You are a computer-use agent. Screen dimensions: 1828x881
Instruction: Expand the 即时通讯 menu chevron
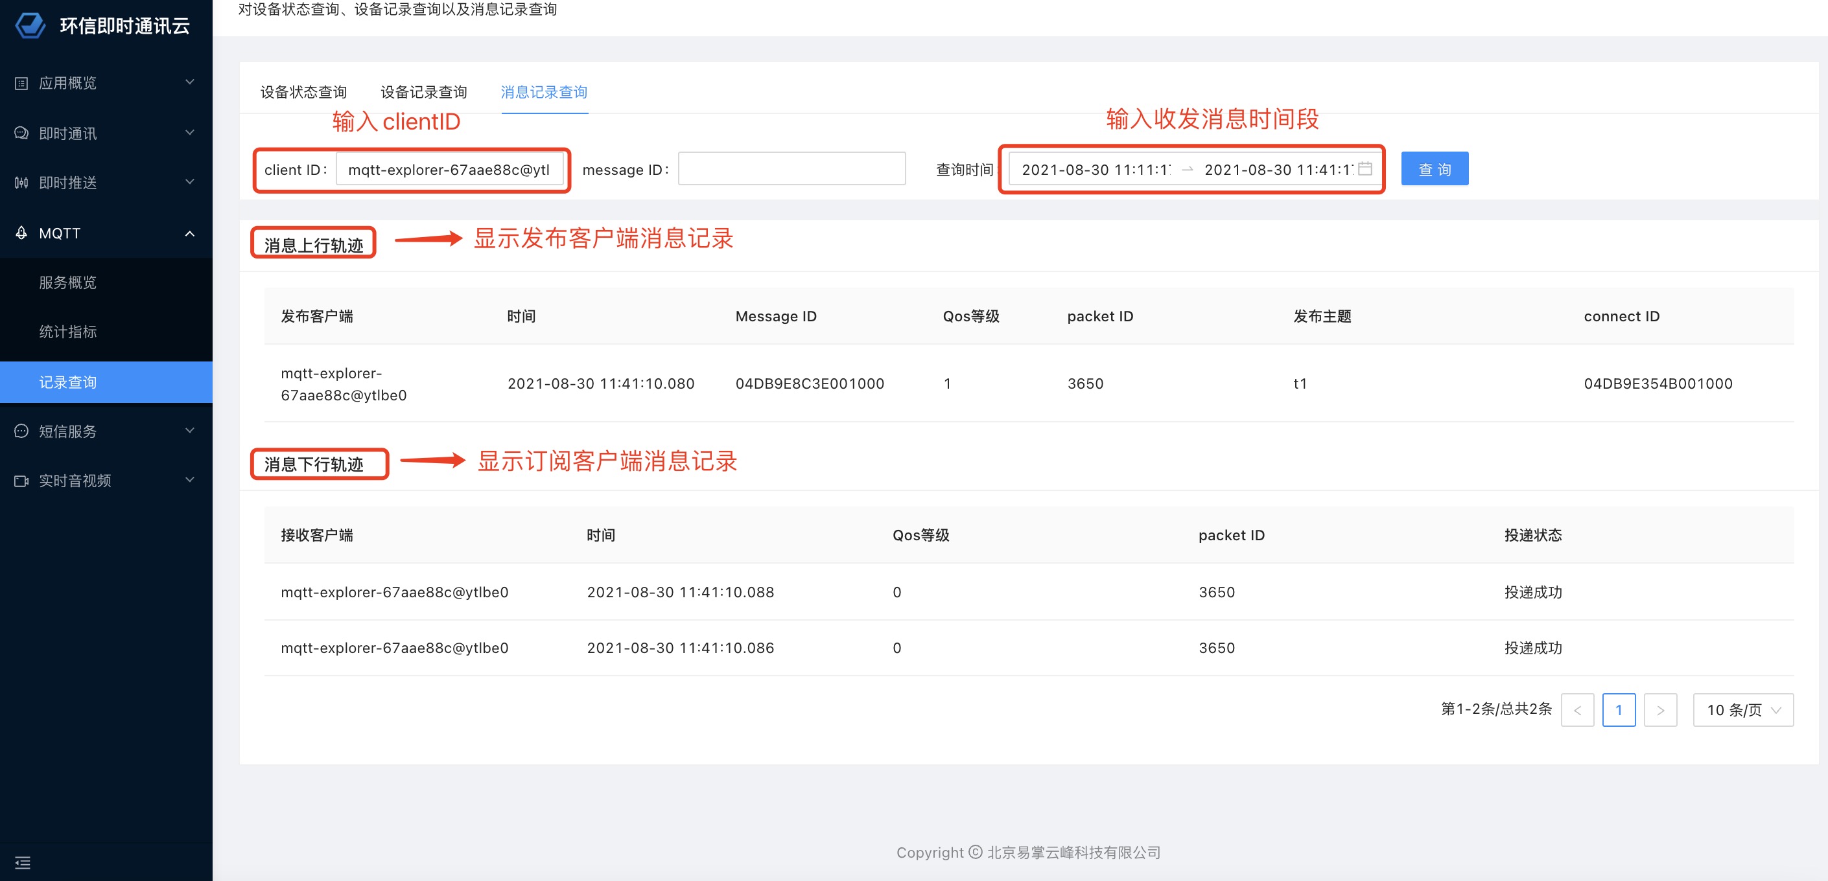[189, 133]
